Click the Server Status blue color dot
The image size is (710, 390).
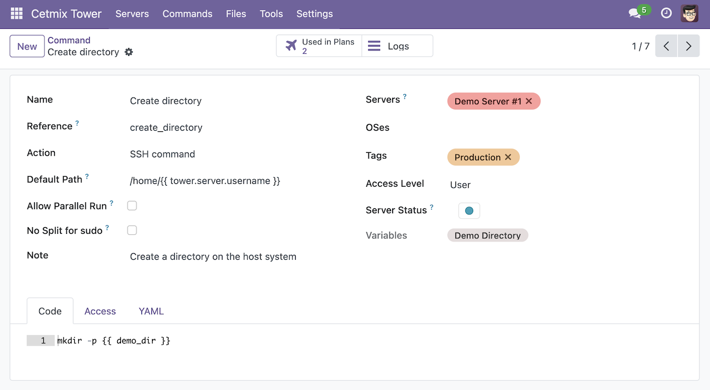[469, 211]
